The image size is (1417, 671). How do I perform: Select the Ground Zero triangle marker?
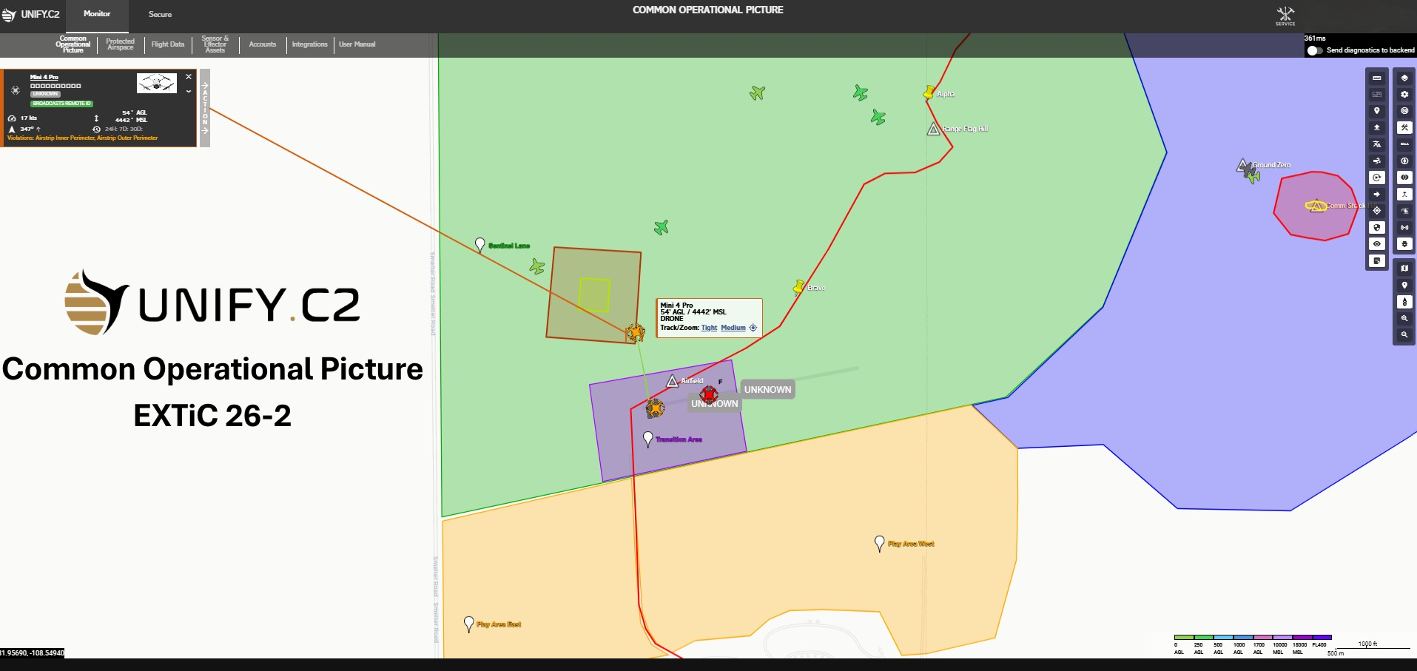tap(1243, 165)
